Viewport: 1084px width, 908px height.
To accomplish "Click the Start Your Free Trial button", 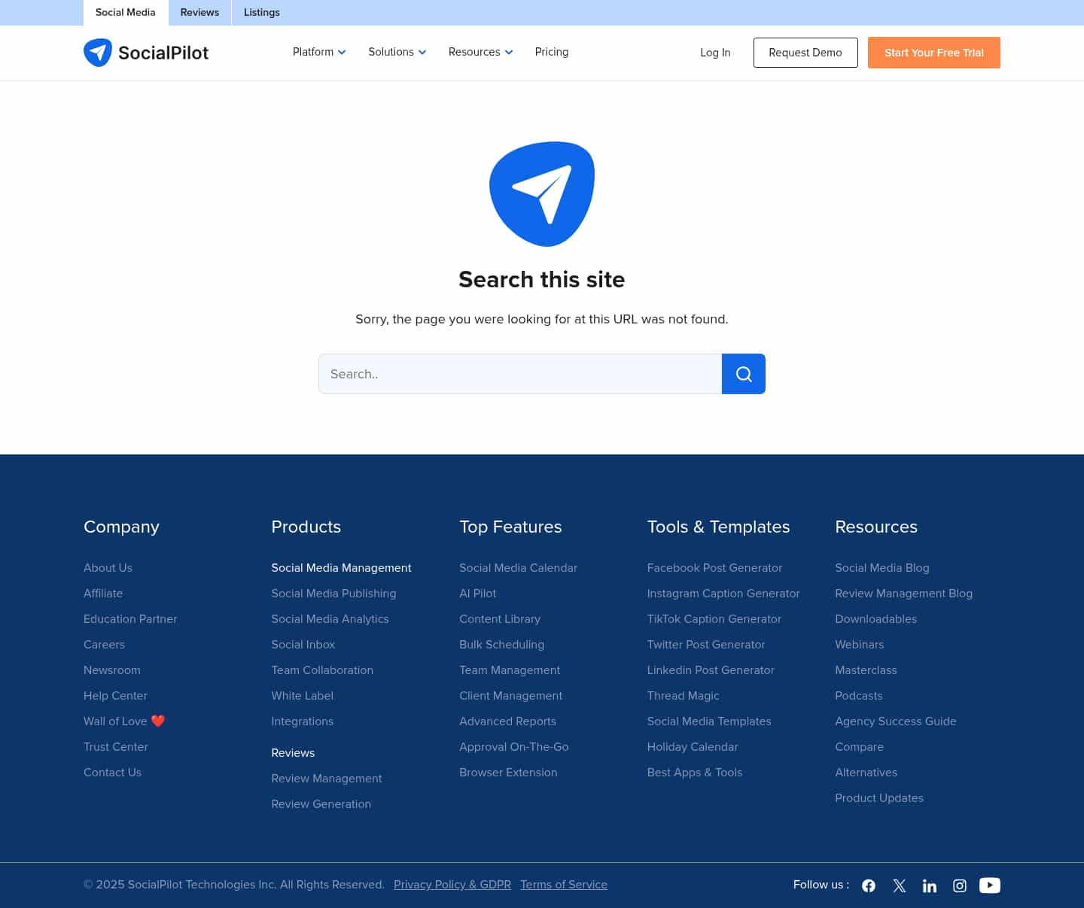I will pos(933,53).
